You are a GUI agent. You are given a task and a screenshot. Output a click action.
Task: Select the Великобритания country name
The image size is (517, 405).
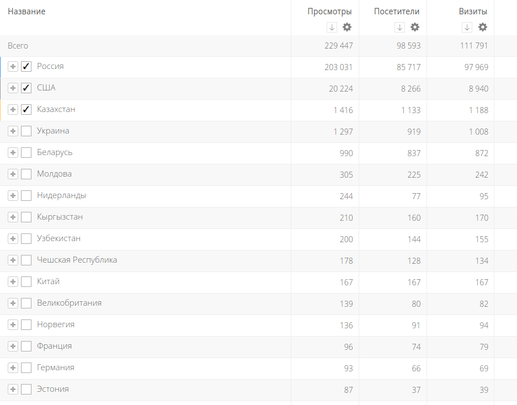[69, 303]
